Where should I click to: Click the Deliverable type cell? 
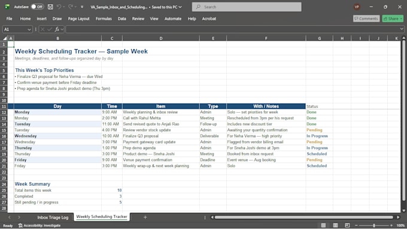pyautogui.click(x=213, y=136)
